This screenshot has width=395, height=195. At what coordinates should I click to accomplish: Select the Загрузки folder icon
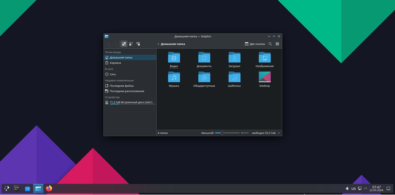[x=234, y=57]
